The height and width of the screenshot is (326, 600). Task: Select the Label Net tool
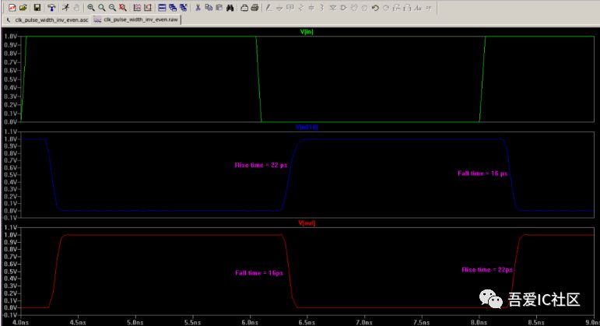click(x=290, y=7)
